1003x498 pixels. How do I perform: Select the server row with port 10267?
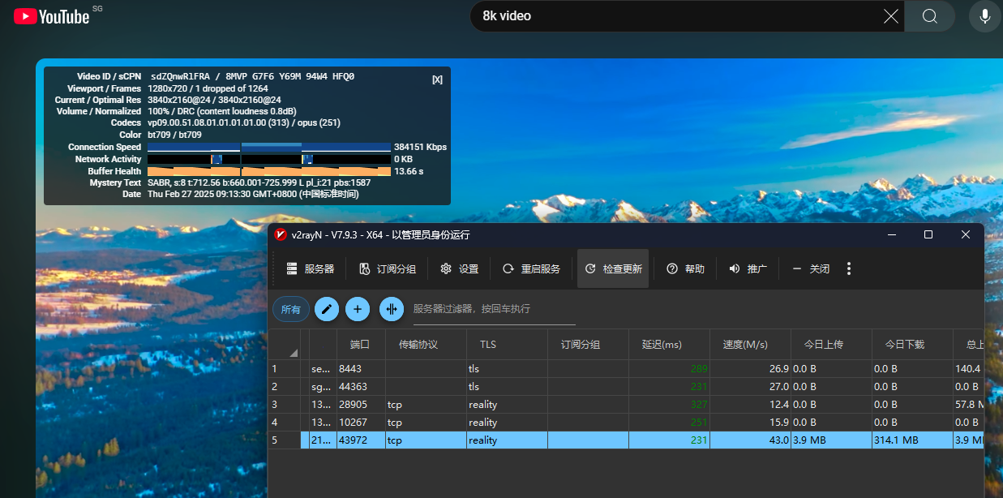coord(626,422)
